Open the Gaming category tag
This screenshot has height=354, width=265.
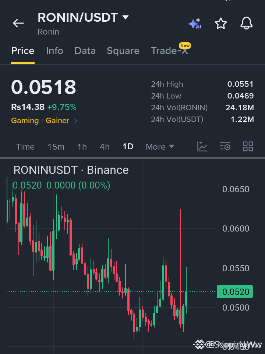click(25, 121)
